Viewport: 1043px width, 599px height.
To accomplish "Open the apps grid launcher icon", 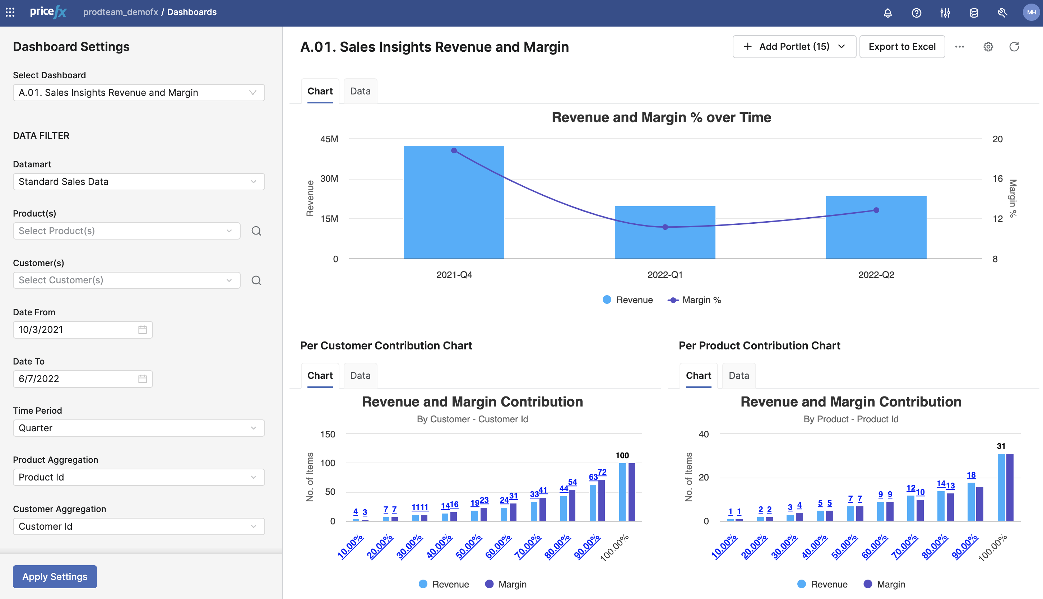I will (x=10, y=12).
